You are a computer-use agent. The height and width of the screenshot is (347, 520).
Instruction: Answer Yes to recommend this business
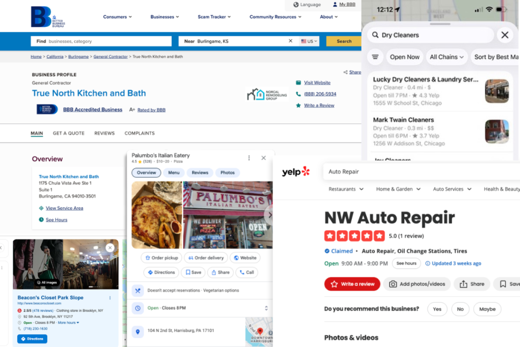(x=437, y=309)
